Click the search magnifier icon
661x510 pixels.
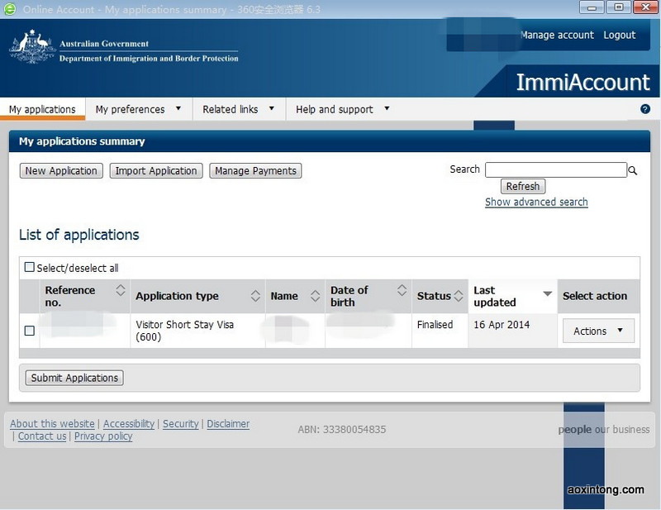(x=633, y=170)
